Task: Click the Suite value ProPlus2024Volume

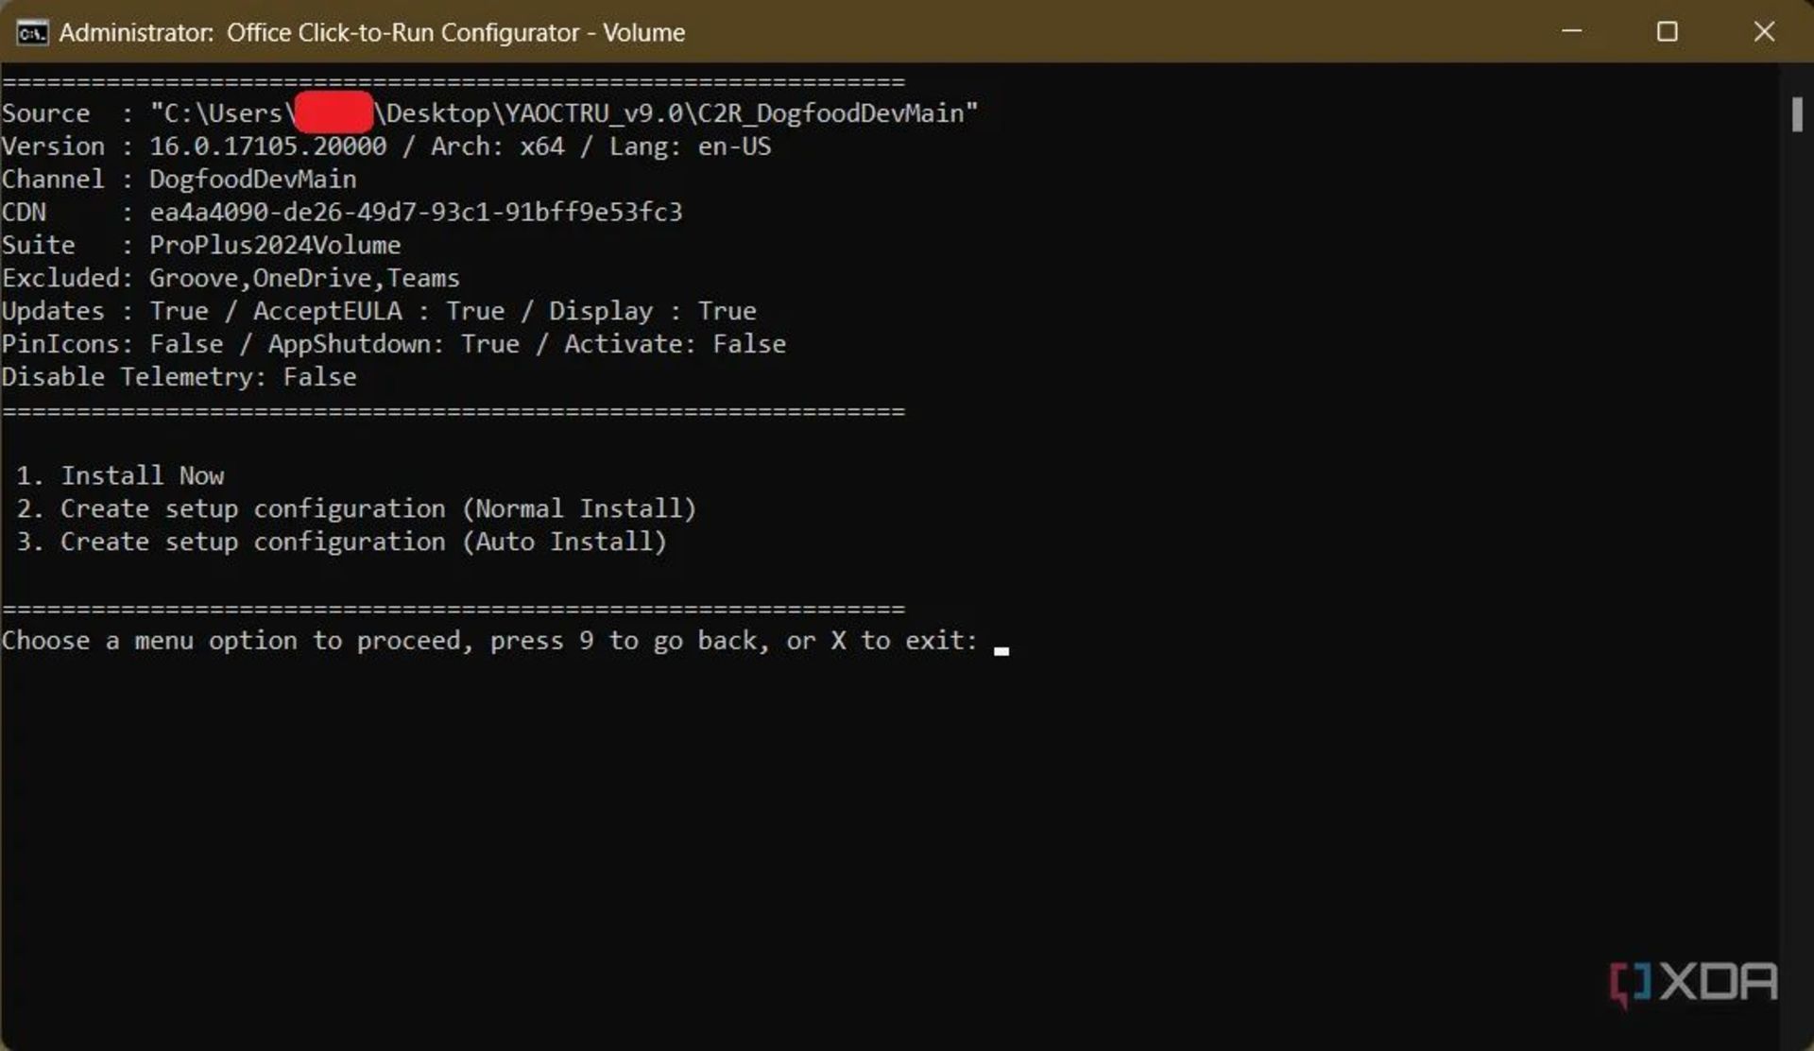Action: point(274,245)
